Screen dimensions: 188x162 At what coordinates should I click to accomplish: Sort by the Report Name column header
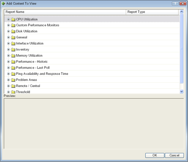coord(65,12)
